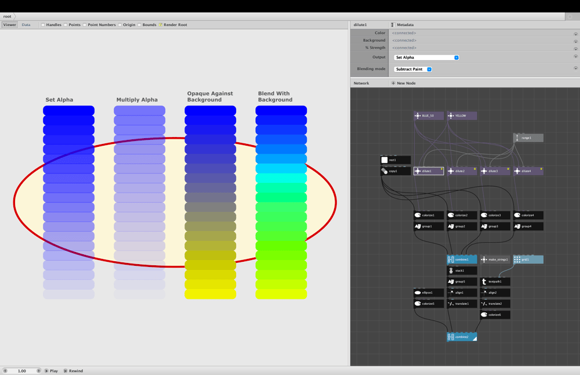Click the root breadcrumb
580x375 pixels.
tap(8, 16)
